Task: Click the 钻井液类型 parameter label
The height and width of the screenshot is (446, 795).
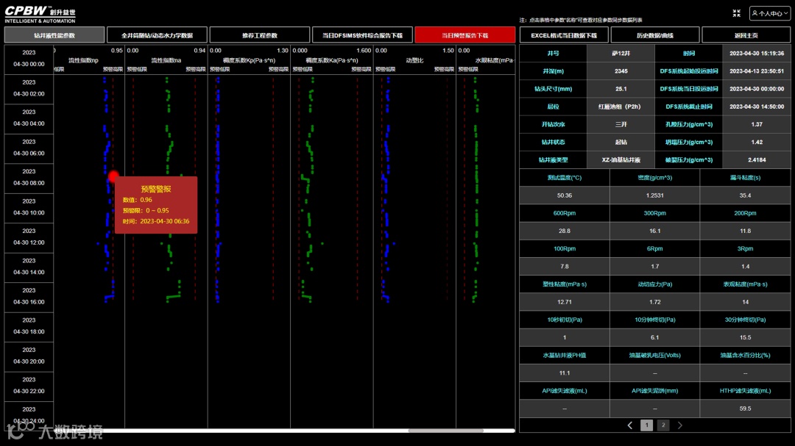Action: (553, 160)
